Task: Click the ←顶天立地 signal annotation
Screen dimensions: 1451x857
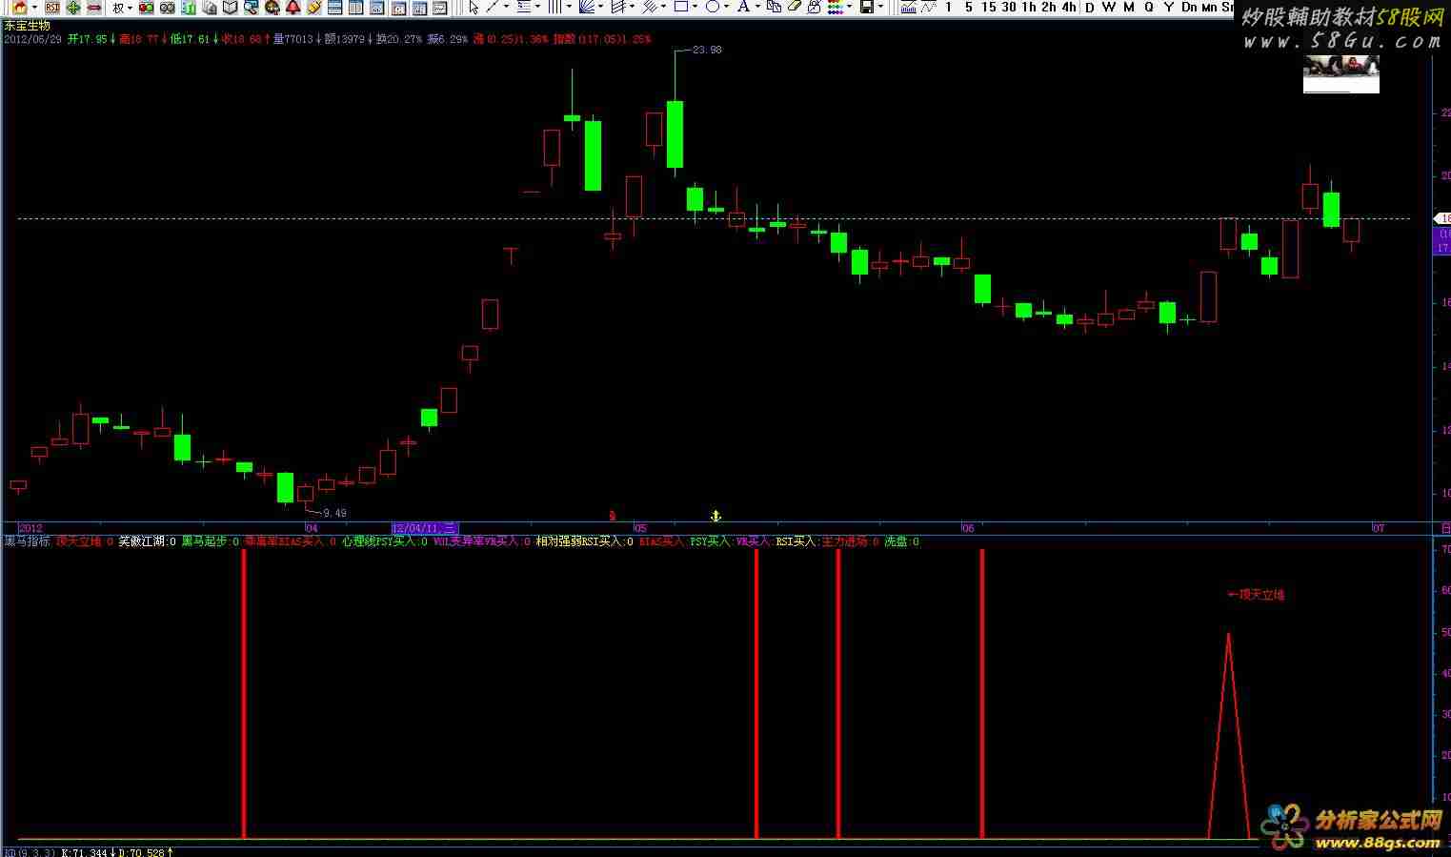Action: tap(1256, 595)
